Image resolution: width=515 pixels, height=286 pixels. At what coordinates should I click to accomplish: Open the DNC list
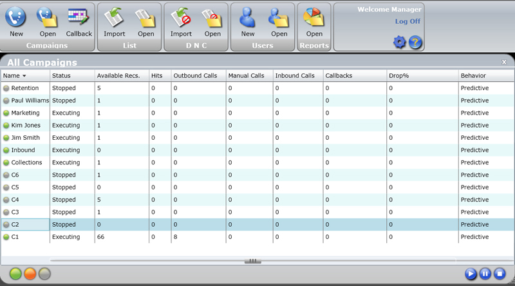pyautogui.click(x=212, y=22)
